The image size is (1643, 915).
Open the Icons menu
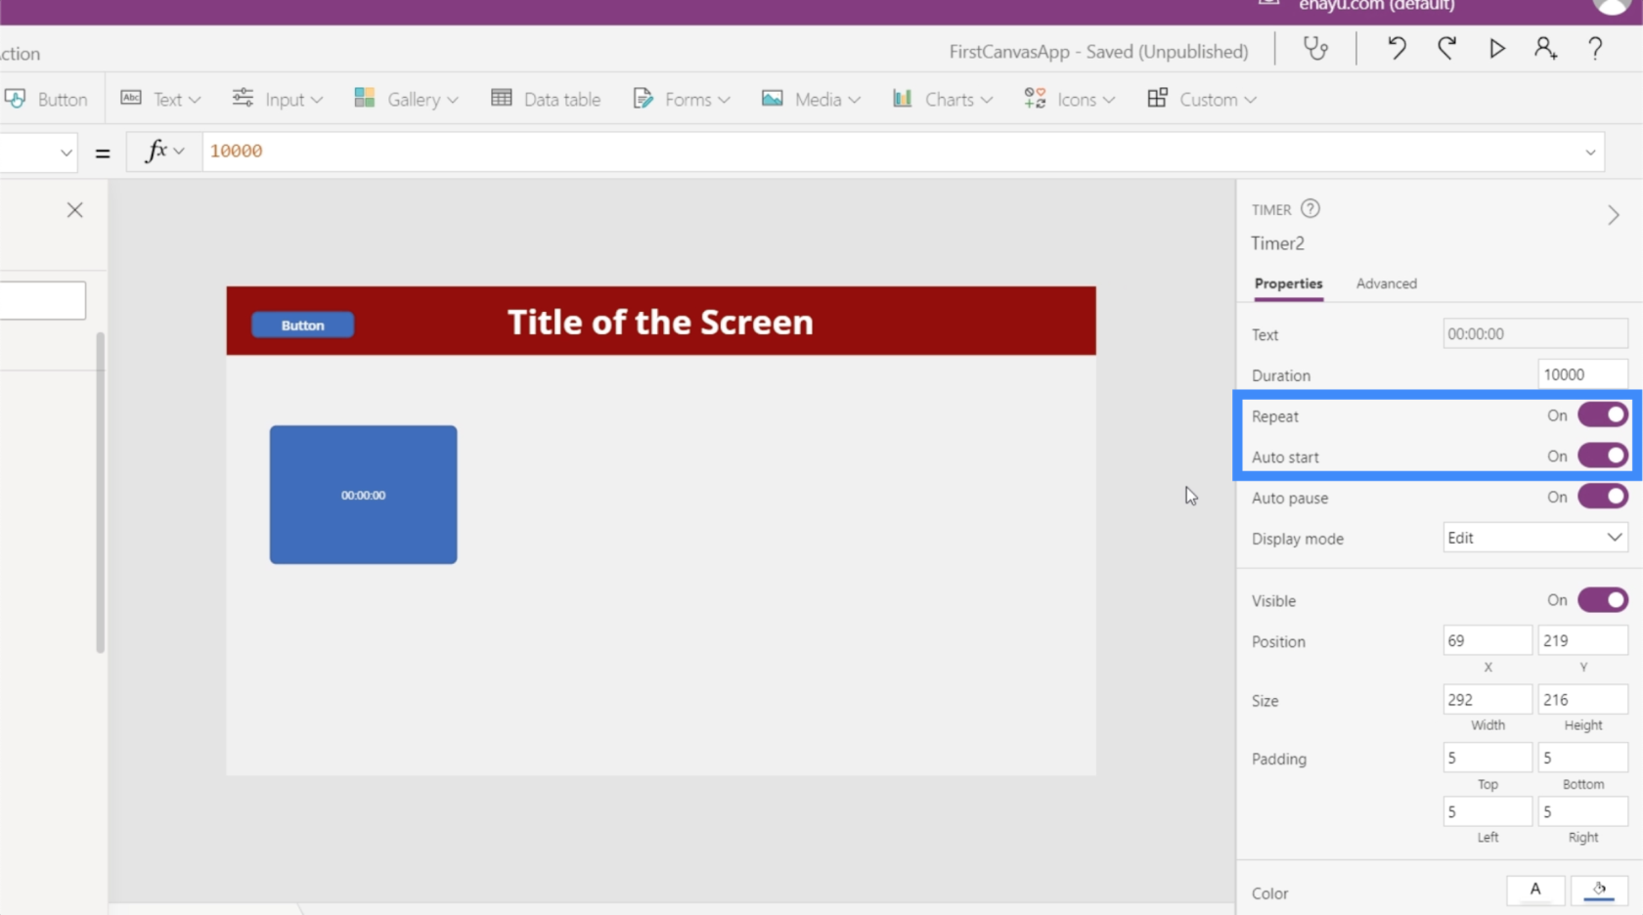tap(1069, 99)
